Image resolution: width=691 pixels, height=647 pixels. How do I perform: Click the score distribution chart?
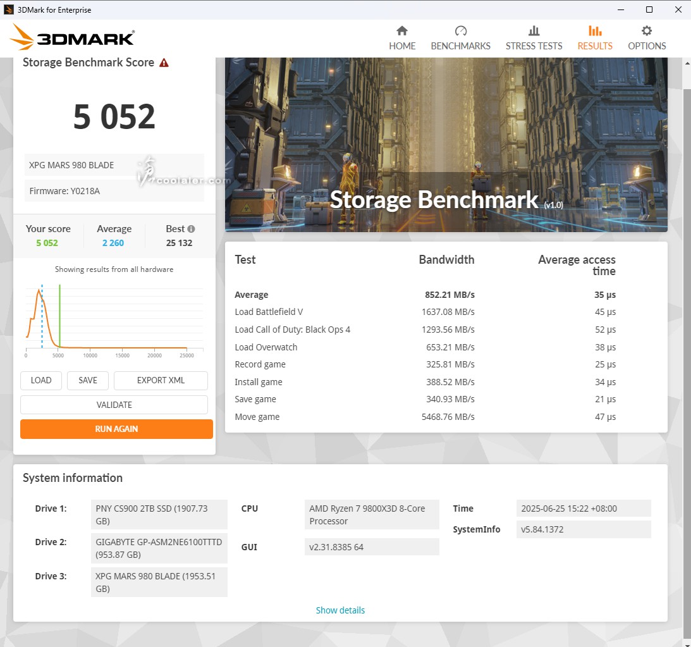[x=114, y=319]
